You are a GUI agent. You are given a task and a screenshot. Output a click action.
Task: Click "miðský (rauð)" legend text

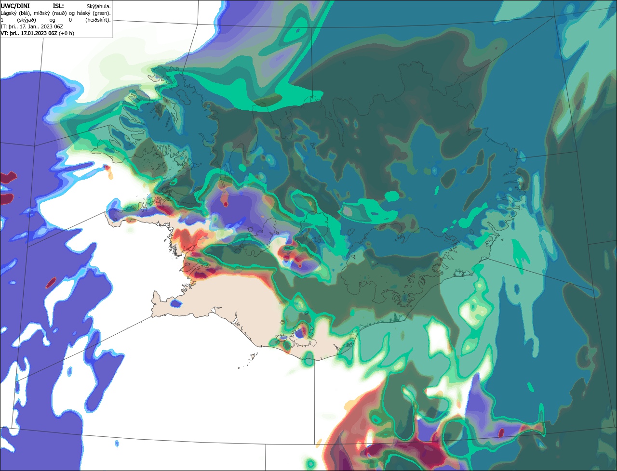point(50,13)
